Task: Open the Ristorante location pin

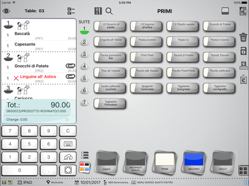Action: 55,182
